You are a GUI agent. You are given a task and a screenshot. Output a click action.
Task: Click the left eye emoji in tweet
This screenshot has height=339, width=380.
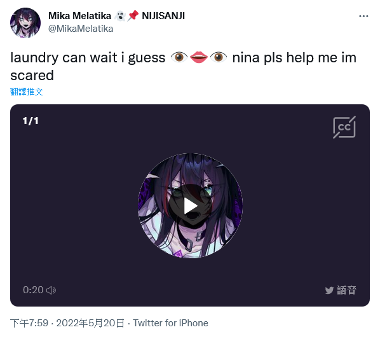pyautogui.click(x=179, y=58)
